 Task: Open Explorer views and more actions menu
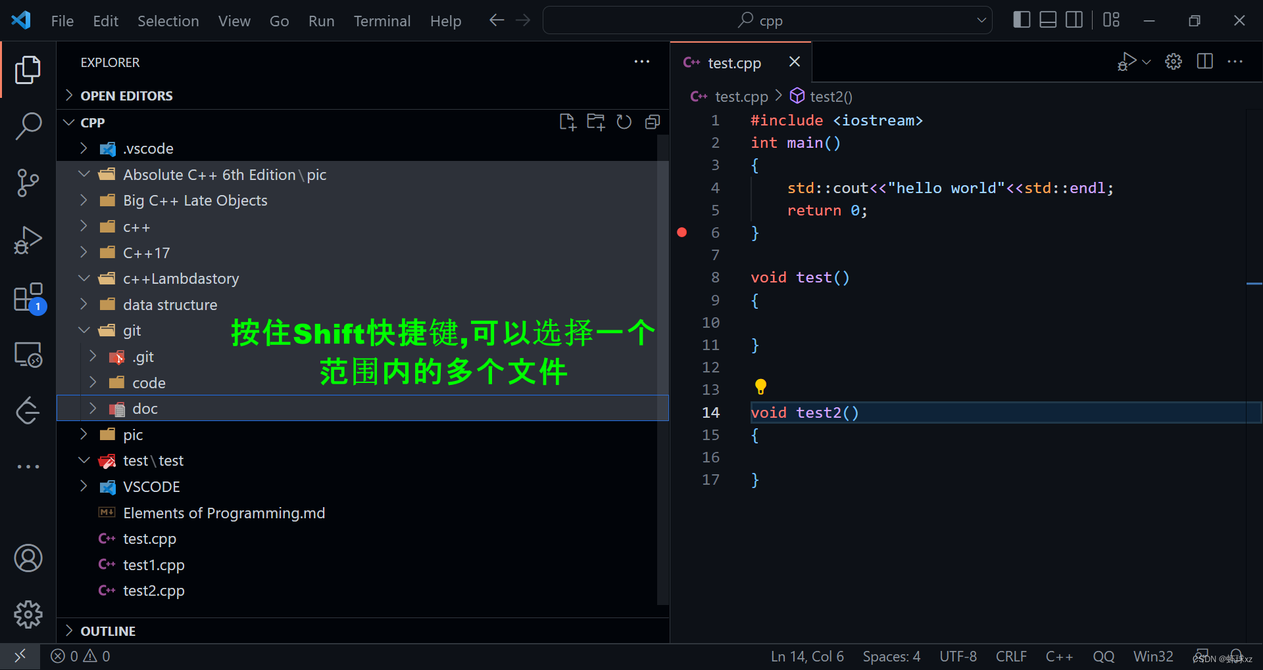point(642,62)
